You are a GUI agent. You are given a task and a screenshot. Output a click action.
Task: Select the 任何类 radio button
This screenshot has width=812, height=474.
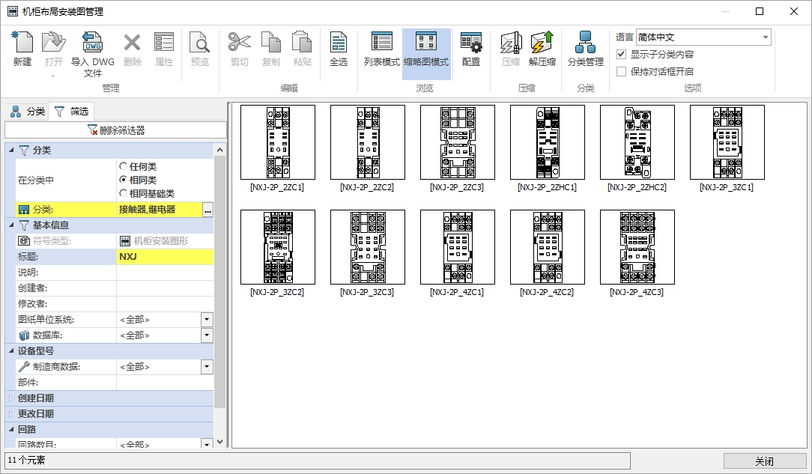coord(124,166)
